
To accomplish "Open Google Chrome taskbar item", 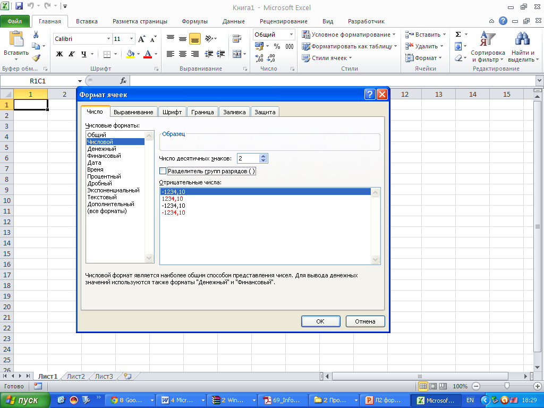I will pyautogui.click(x=131, y=400).
